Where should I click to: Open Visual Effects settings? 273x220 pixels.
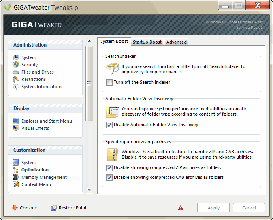[x=35, y=129]
